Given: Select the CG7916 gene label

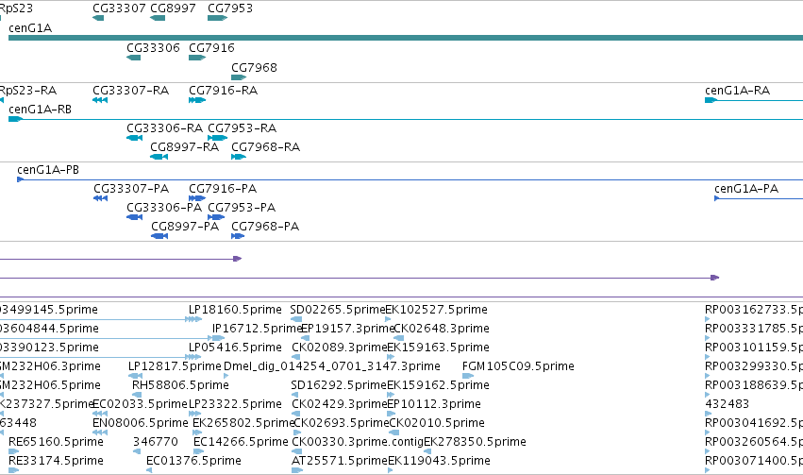Looking at the screenshot, I should pos(211,47).
